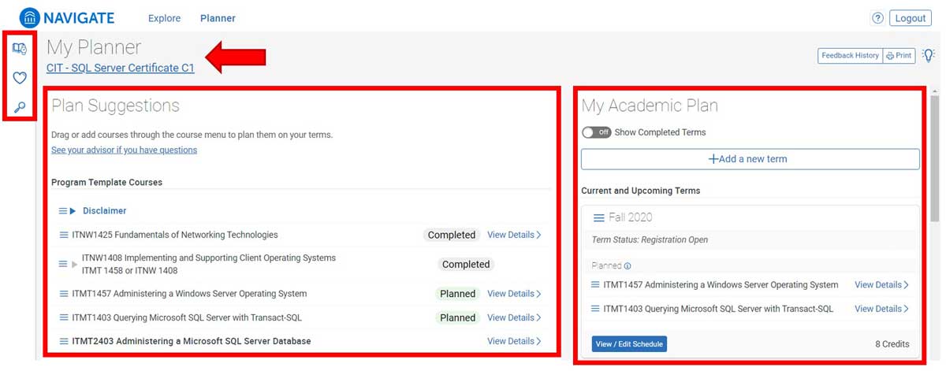
Task: Select the Planner tab
Action: click(218, 18)
